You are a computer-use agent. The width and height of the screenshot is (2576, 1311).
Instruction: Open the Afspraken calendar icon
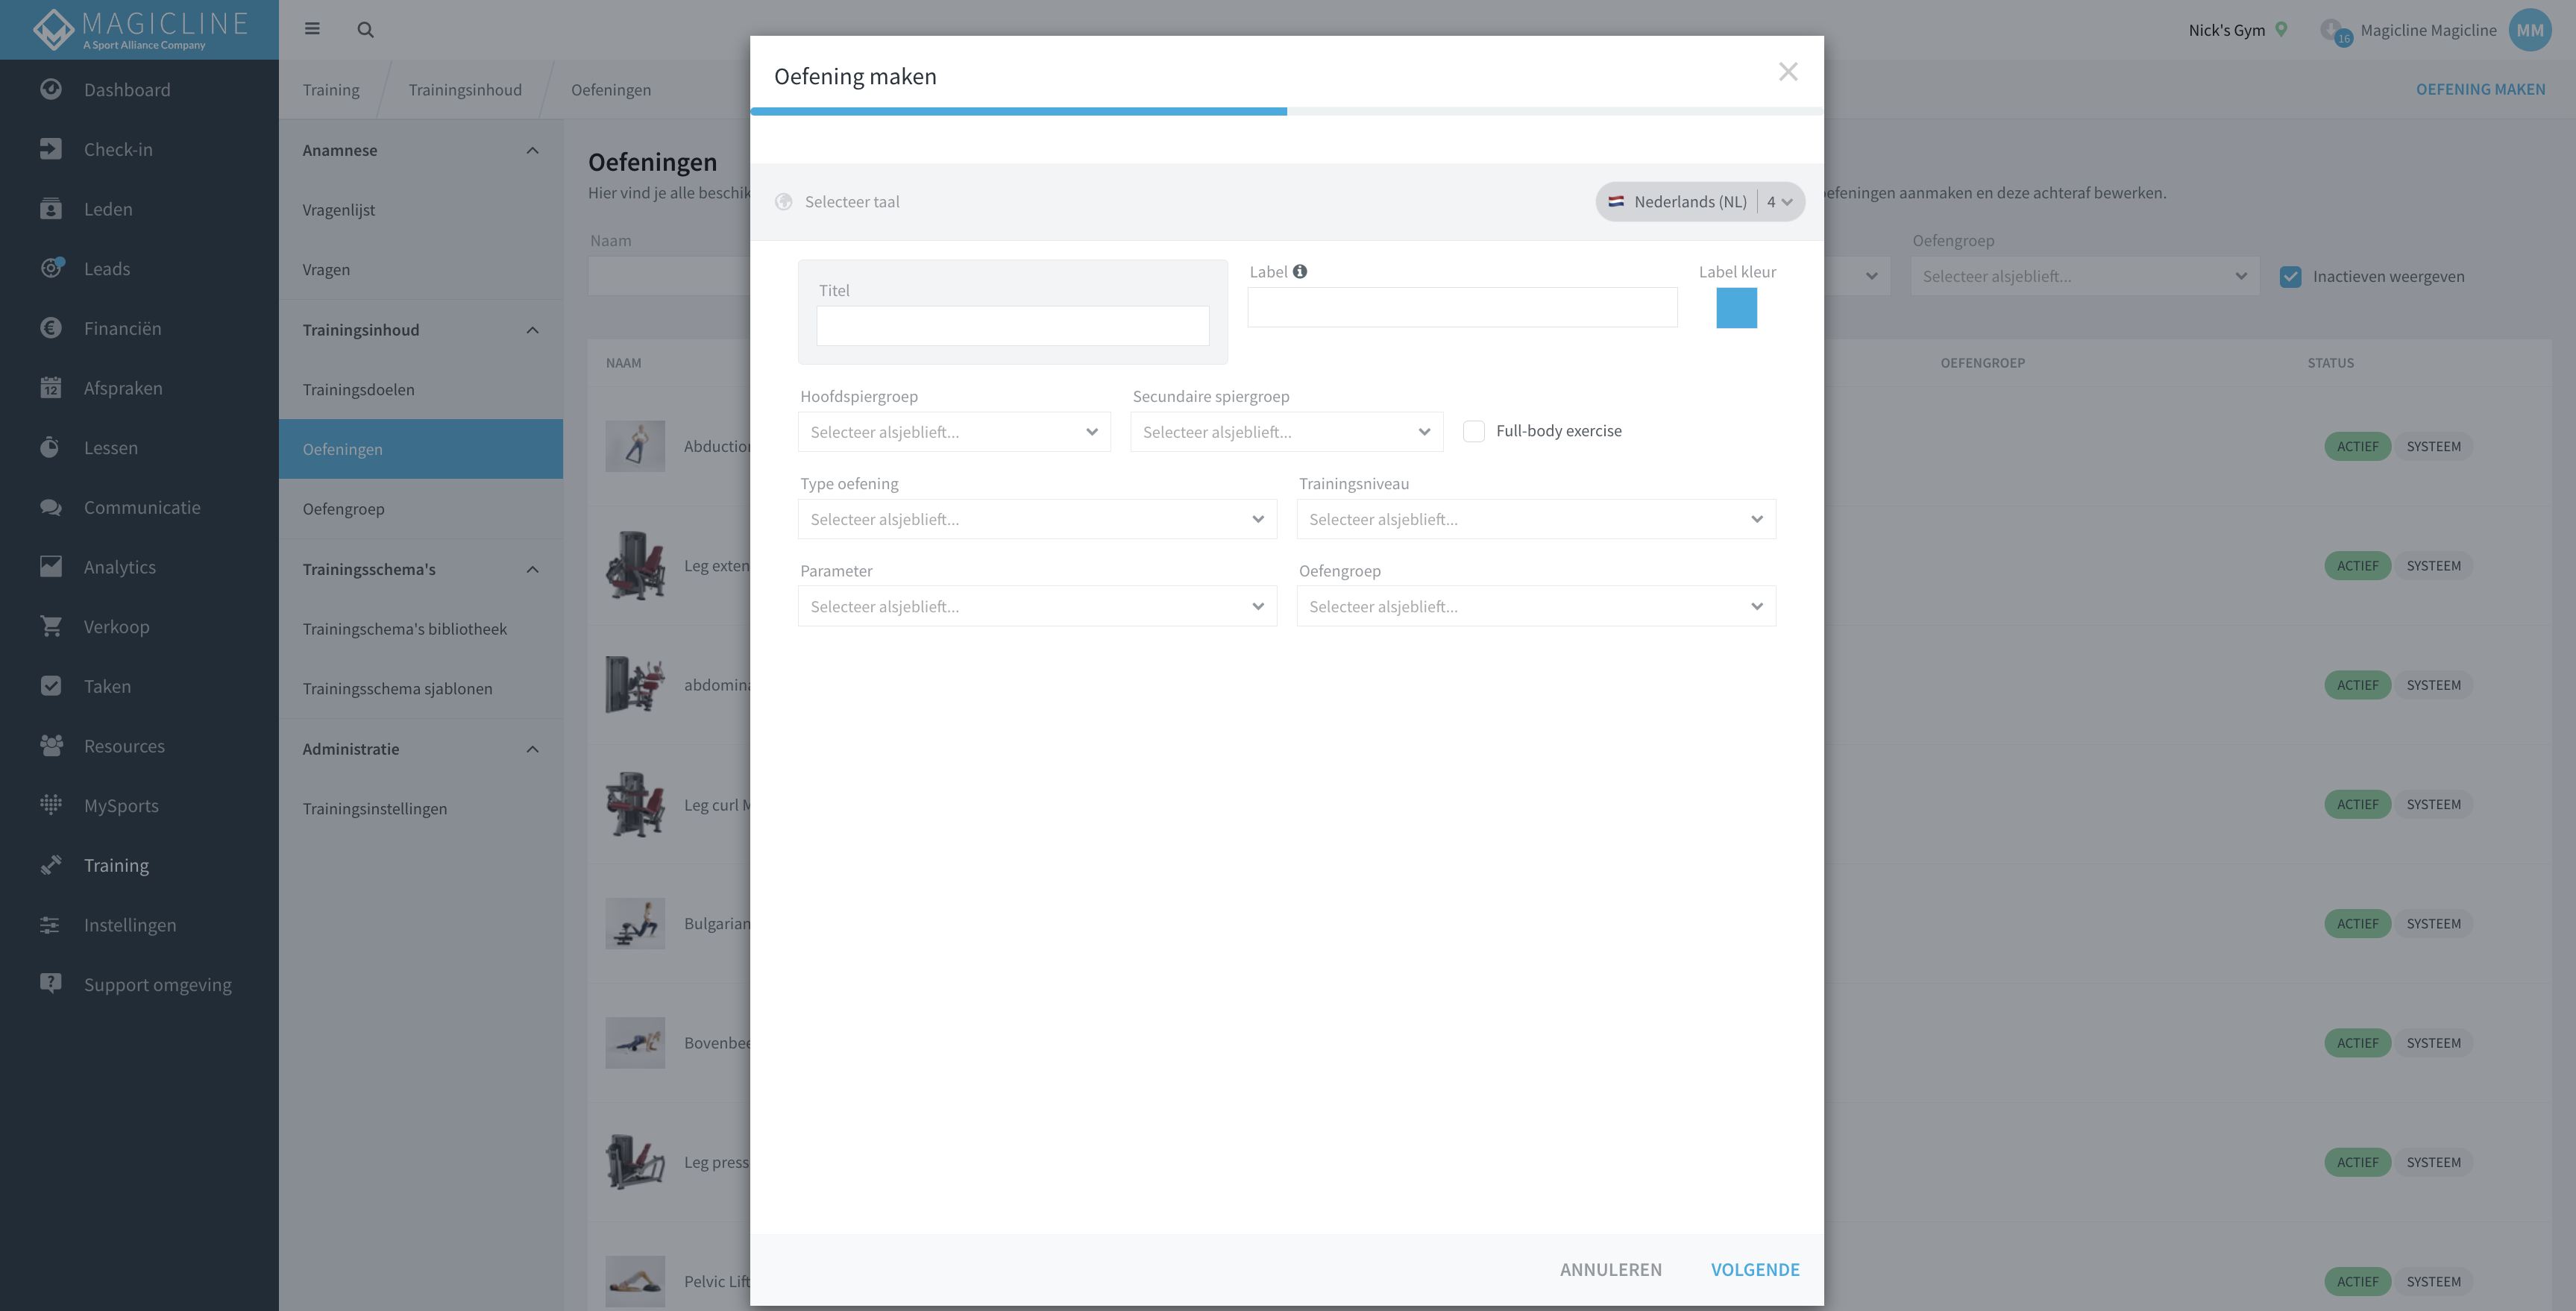pos(51,388)
